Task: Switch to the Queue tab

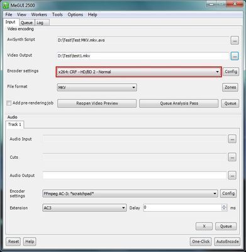Action: pyautogui.click(x=26, y=23)
